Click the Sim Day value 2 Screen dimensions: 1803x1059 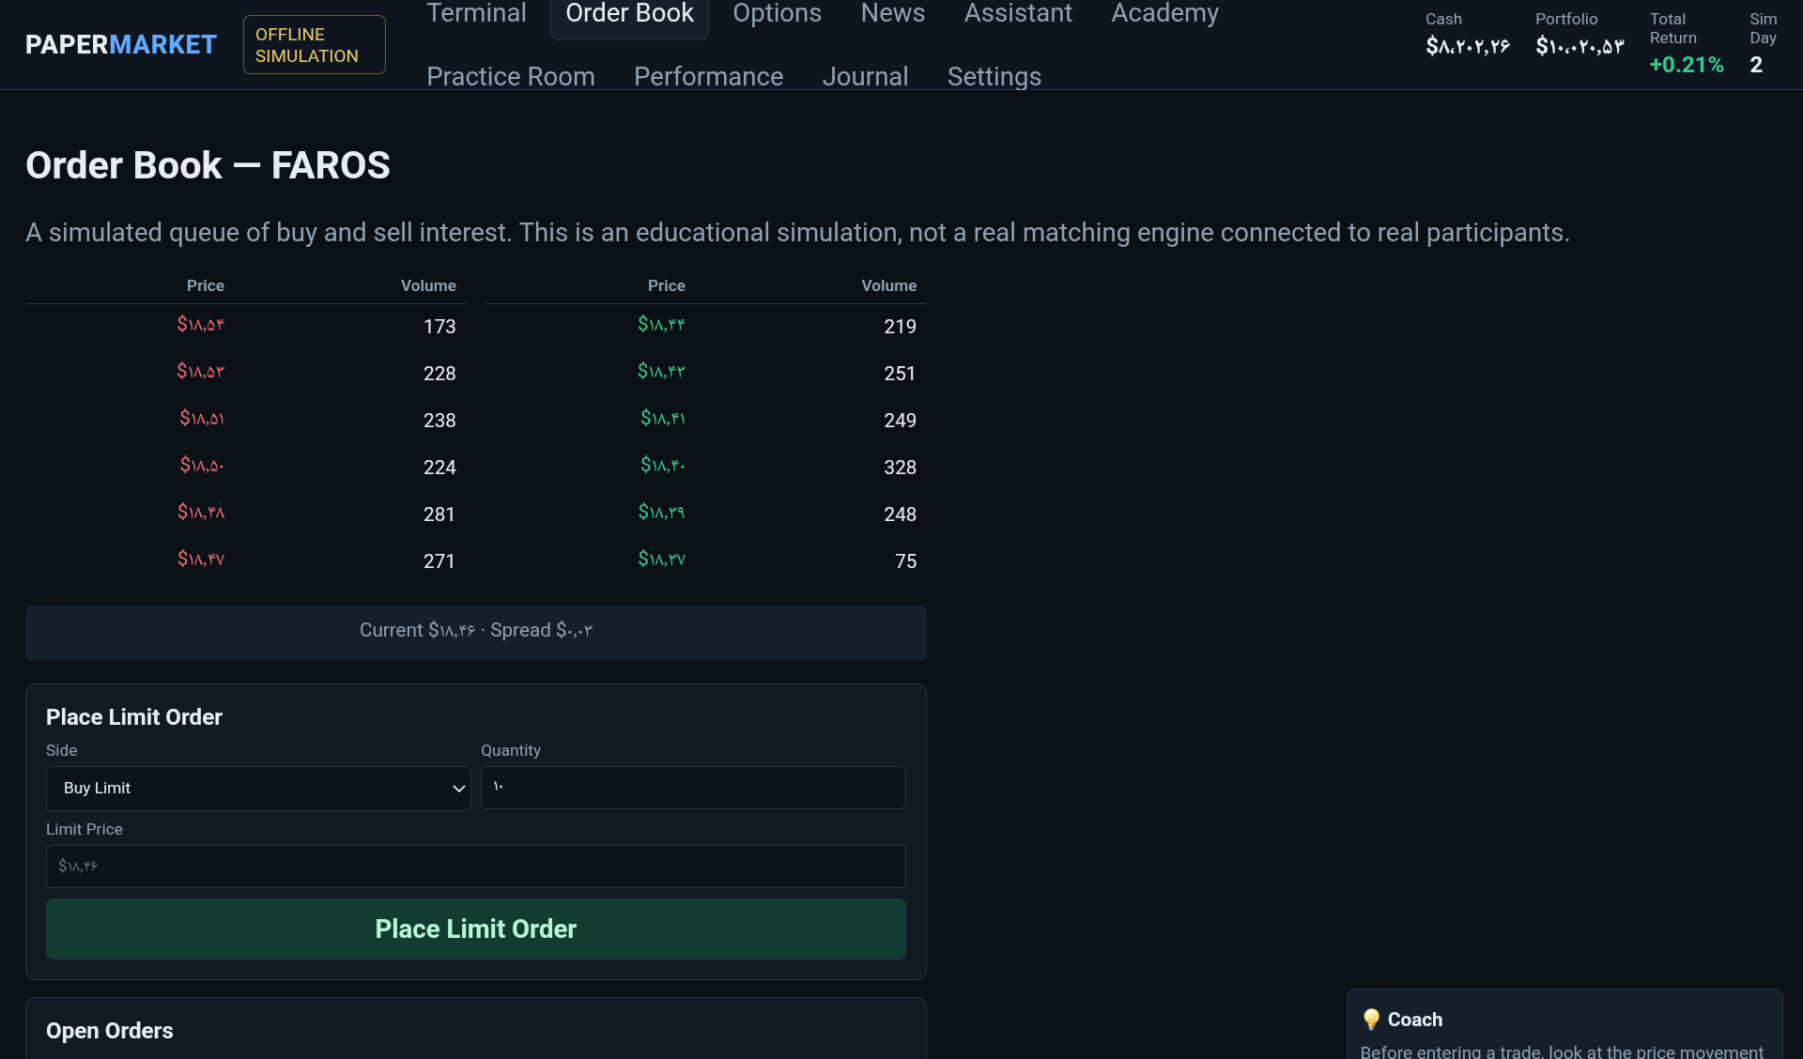point(1756,65)
